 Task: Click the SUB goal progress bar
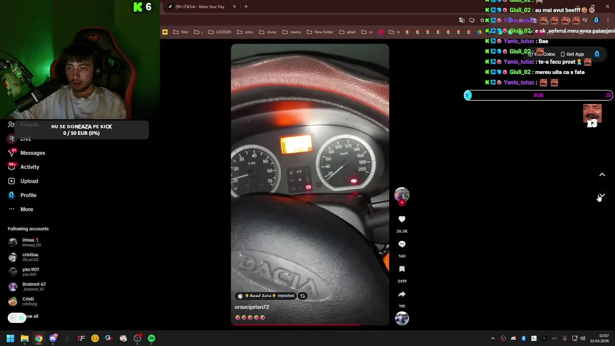tap(538, 95)
